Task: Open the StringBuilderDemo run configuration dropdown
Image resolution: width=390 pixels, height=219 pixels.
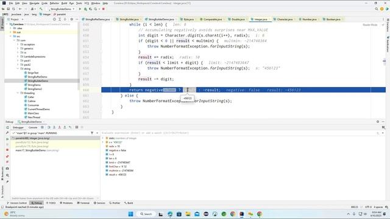Action: coord(61,9)
